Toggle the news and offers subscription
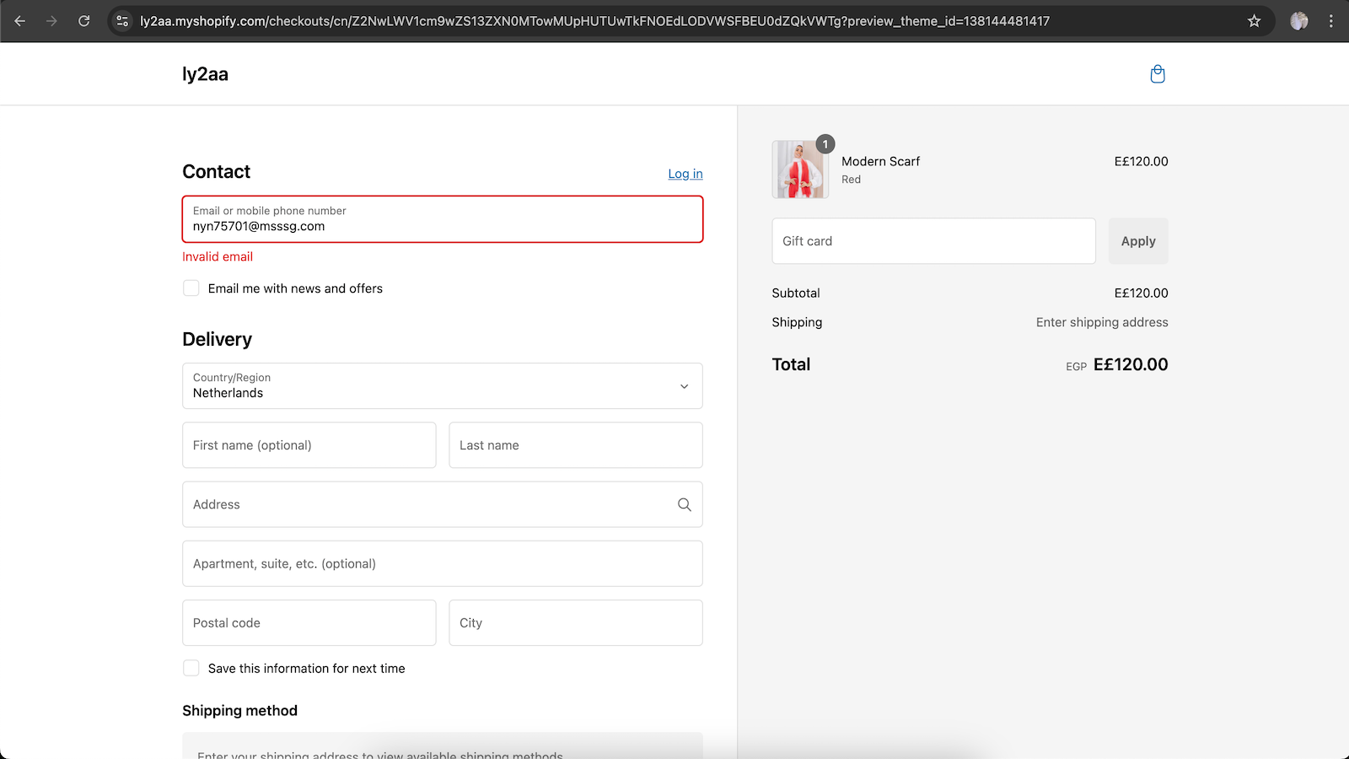 [x=191, y=288]
